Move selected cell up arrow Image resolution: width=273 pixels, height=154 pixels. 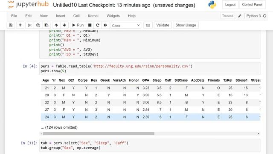pyautogui.click(x=56, y=25)
